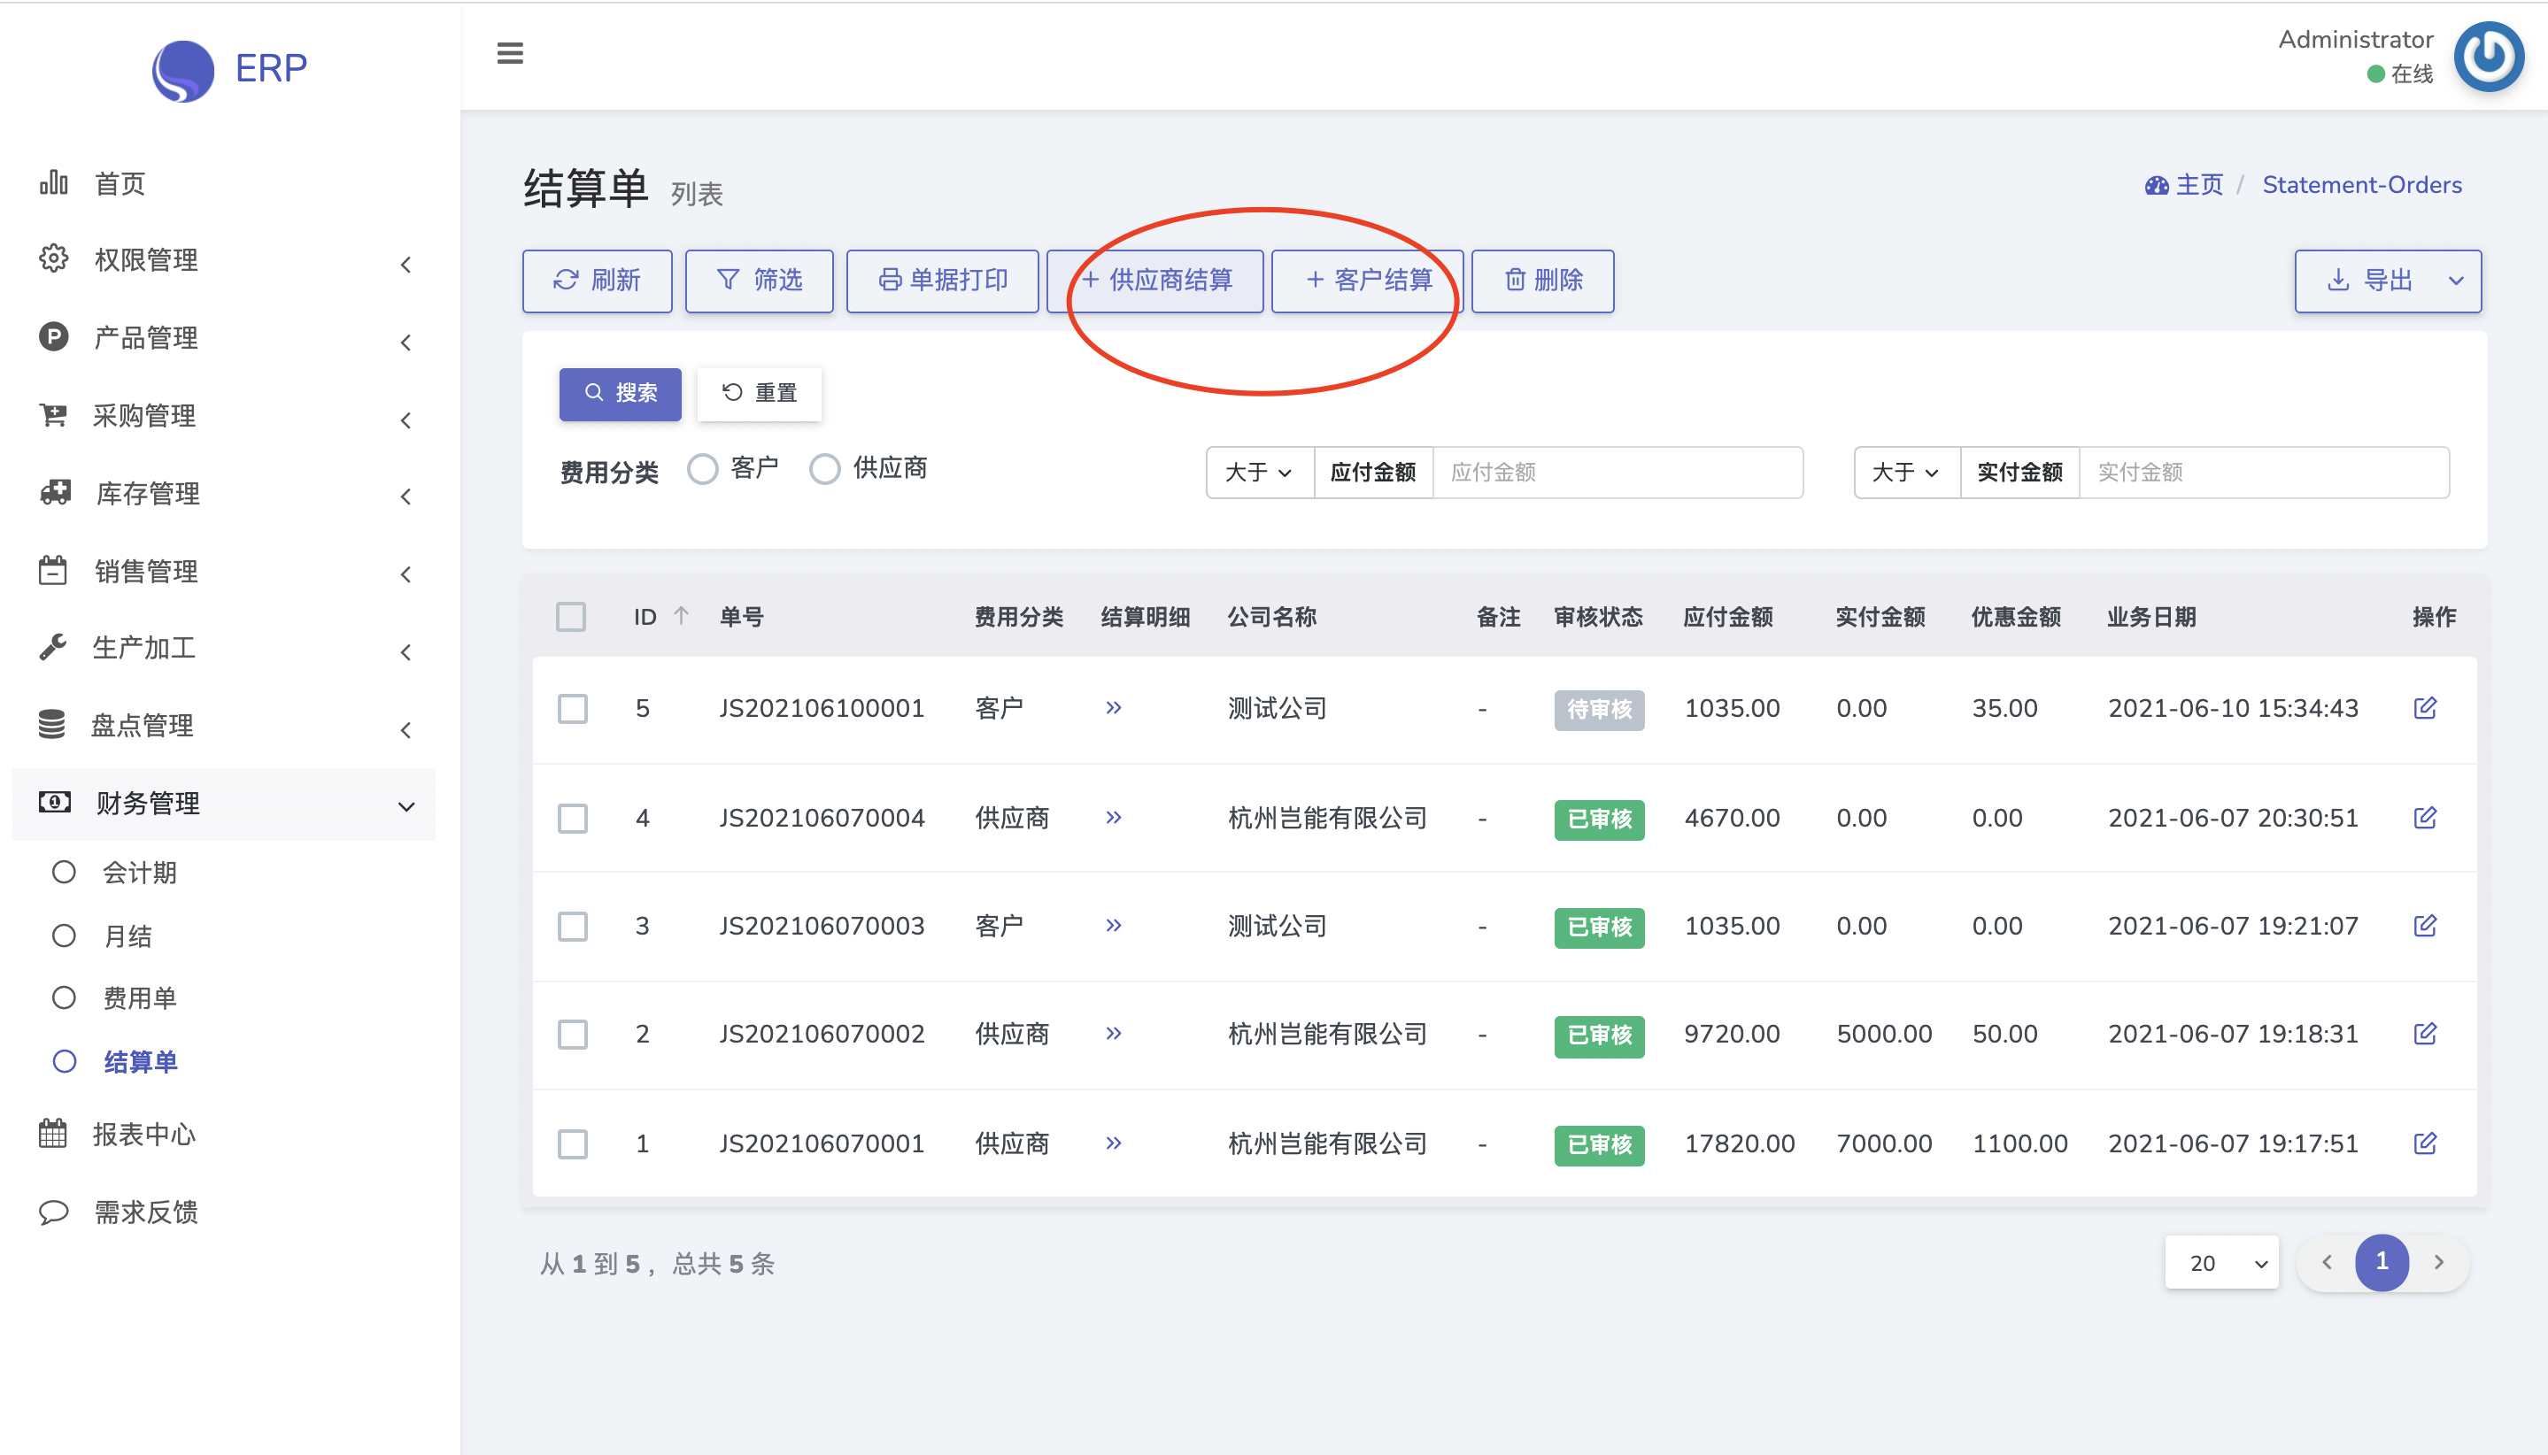The width and height of the screenshot is (2548, 1455).
Task: Click edit icon for order JS202106070001
Action: (x=2425, y=1143)
